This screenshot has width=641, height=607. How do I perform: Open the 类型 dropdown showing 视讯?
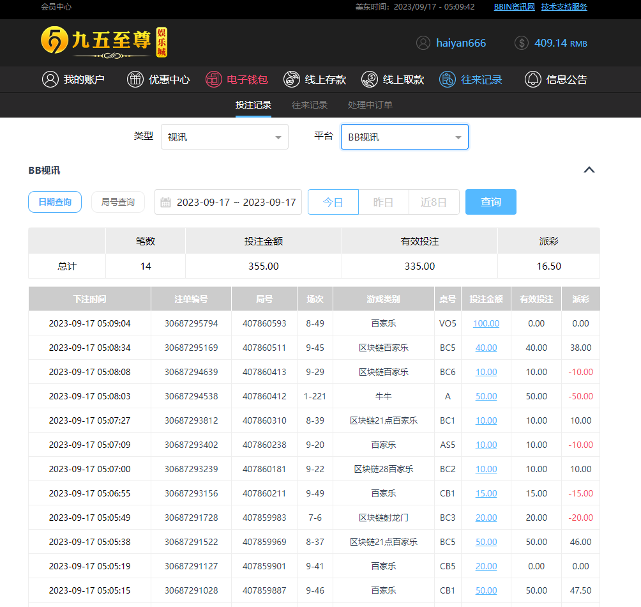tap(224, 137)
